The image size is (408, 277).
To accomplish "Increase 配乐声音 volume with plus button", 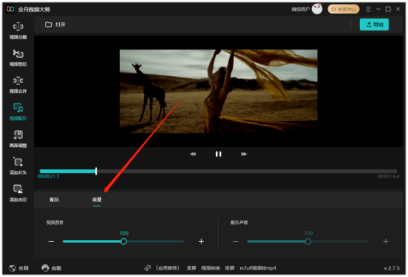I will click(386, 242).
